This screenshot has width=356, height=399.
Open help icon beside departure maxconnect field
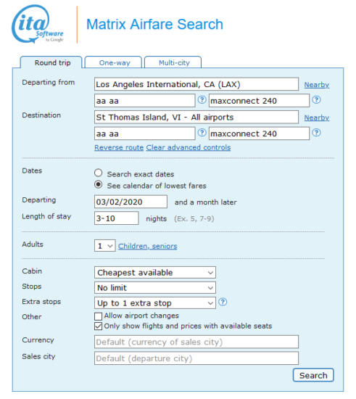(316, 100)
